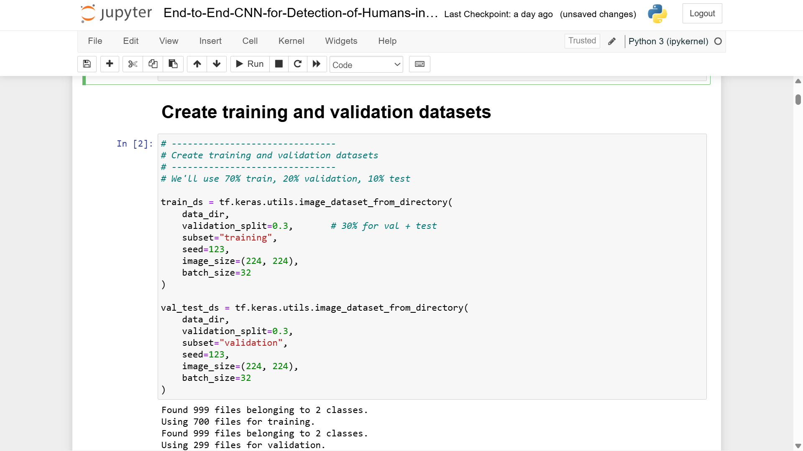The width and height of the screenshot is (803, 451).
Task: Copy selected cells icon
Action: [x=153, y=64]
